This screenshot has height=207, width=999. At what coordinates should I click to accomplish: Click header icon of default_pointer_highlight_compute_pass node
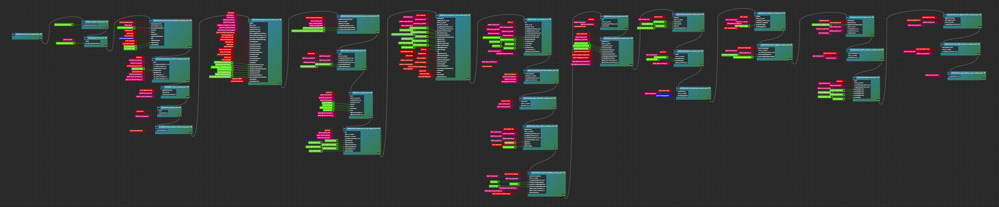click(x=759, y=45)
